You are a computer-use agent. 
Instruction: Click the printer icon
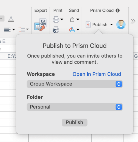point(56,19)
